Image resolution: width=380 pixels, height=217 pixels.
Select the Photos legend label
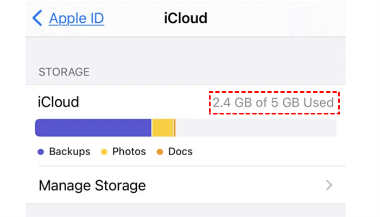pos(129,152)
